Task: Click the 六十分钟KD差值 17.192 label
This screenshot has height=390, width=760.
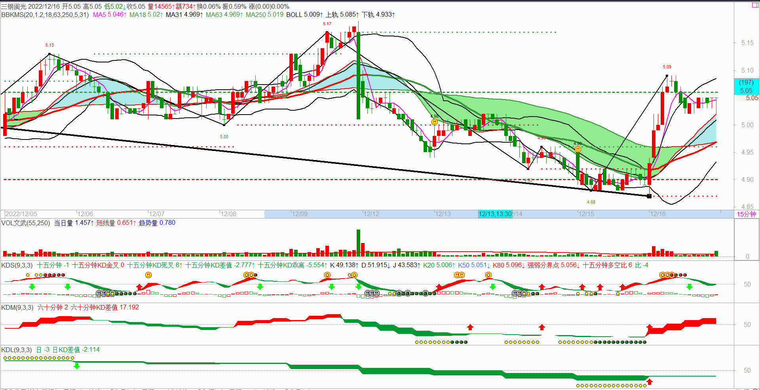Action: tap(104, 307)
